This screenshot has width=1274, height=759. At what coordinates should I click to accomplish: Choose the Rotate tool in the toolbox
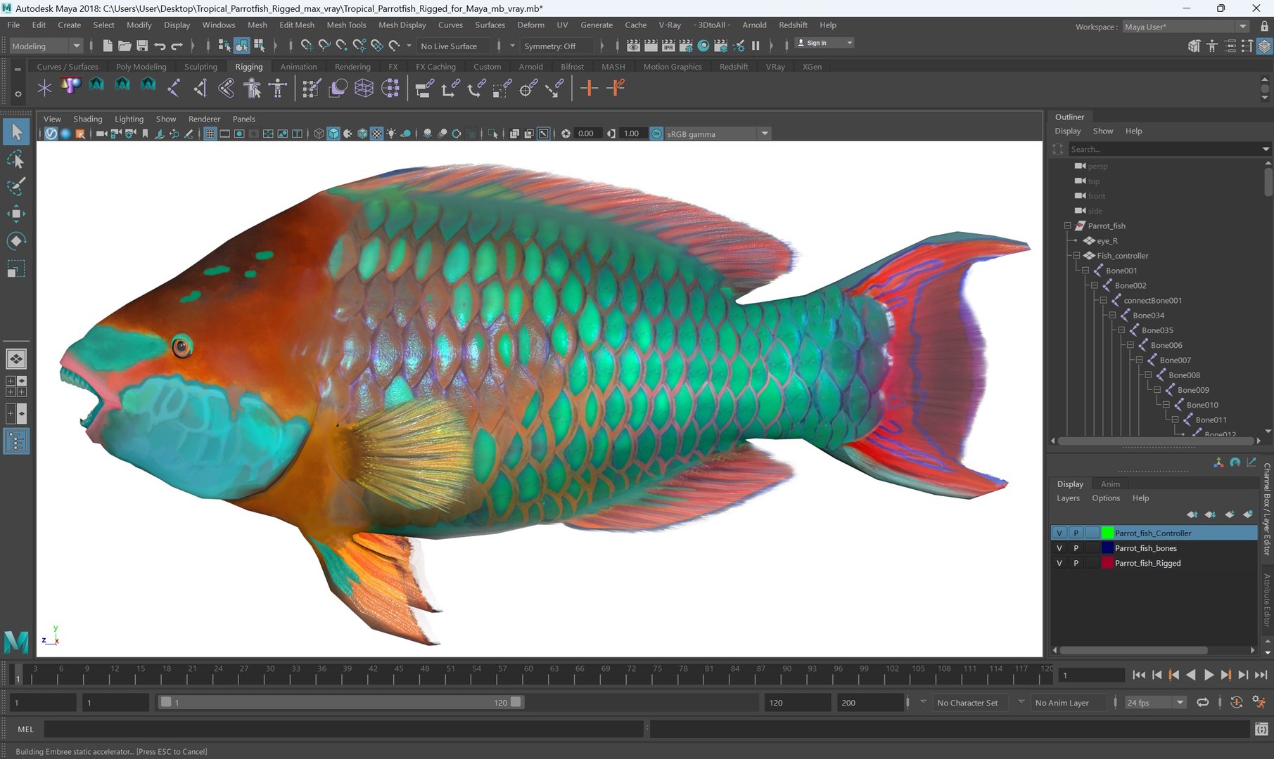click(x=16, y=241)
